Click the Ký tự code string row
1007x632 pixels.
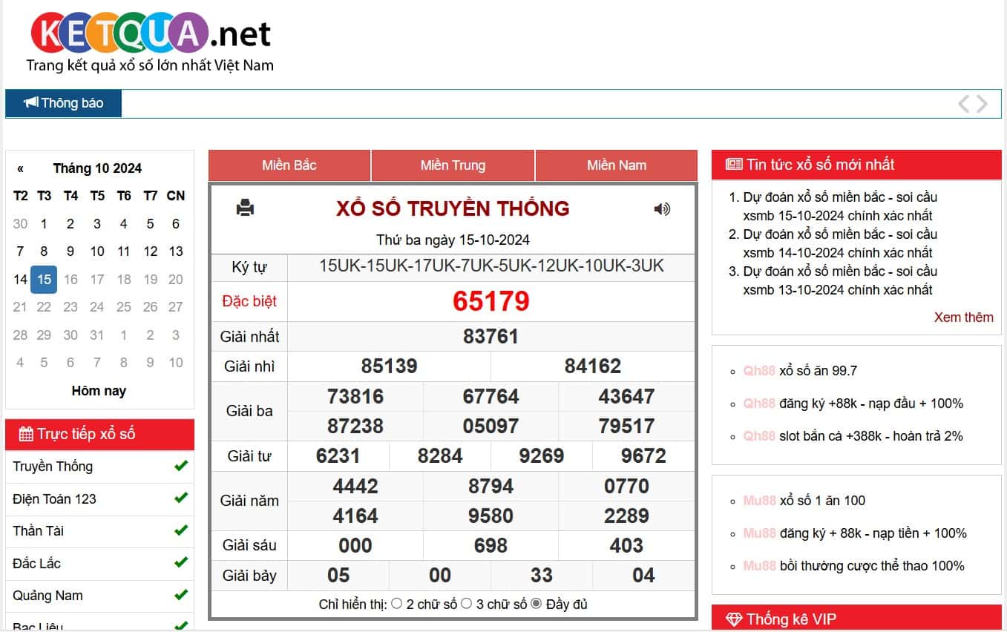[491, 266]
